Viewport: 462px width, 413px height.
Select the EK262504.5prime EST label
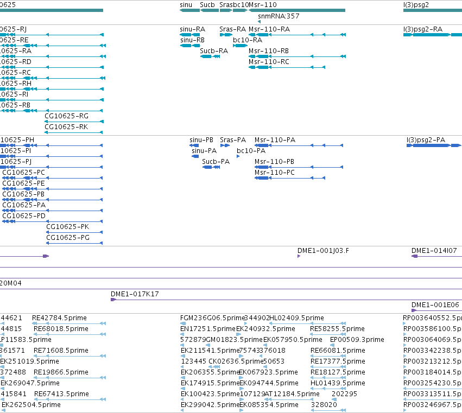pyautogui.click(x=31, y=405)
